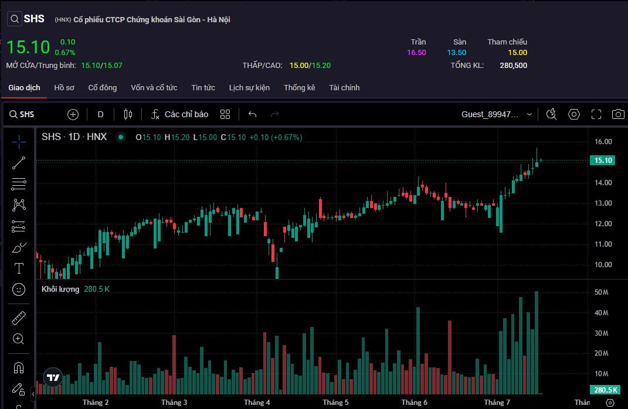Take a chart snapshot with camera icon

tap(617, 114)
